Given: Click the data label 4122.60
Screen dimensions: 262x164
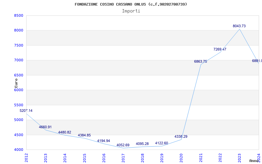Looking at the screenshot, I should 161,143.
